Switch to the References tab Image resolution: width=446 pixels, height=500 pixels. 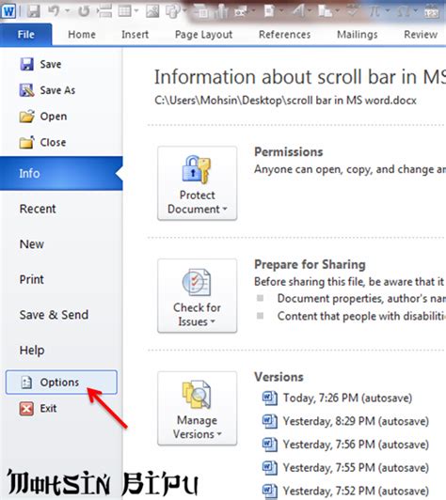(284, 35)
